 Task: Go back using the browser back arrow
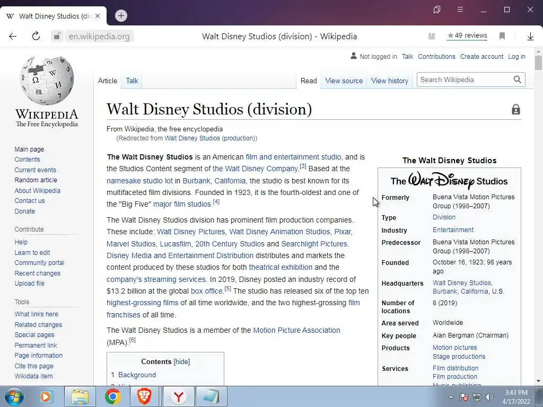point(13,37)
